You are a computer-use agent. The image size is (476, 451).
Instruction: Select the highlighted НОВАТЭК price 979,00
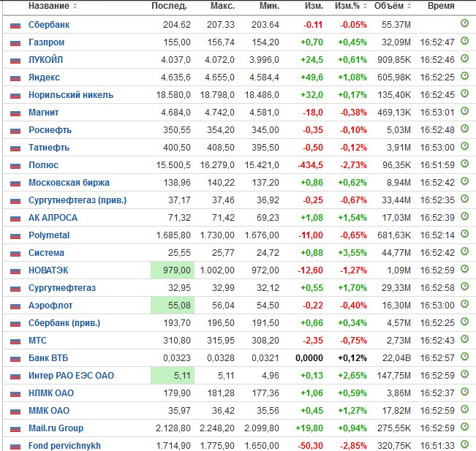(173, 270)
